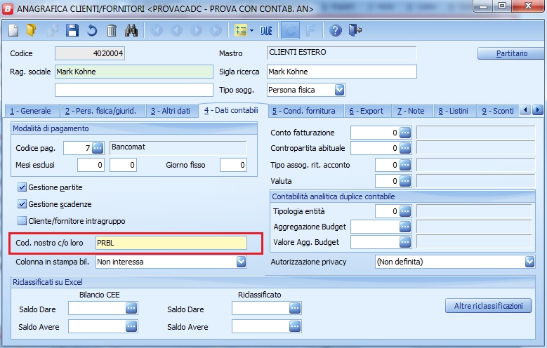
Task: Click the C clienti toolbar toggle icon
Action: [x=290, y=30]
